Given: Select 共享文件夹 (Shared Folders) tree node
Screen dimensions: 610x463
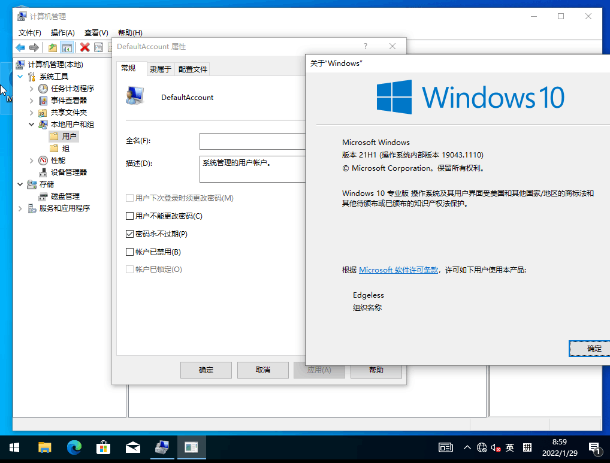Looking at the screenshot, I should 69,113.
